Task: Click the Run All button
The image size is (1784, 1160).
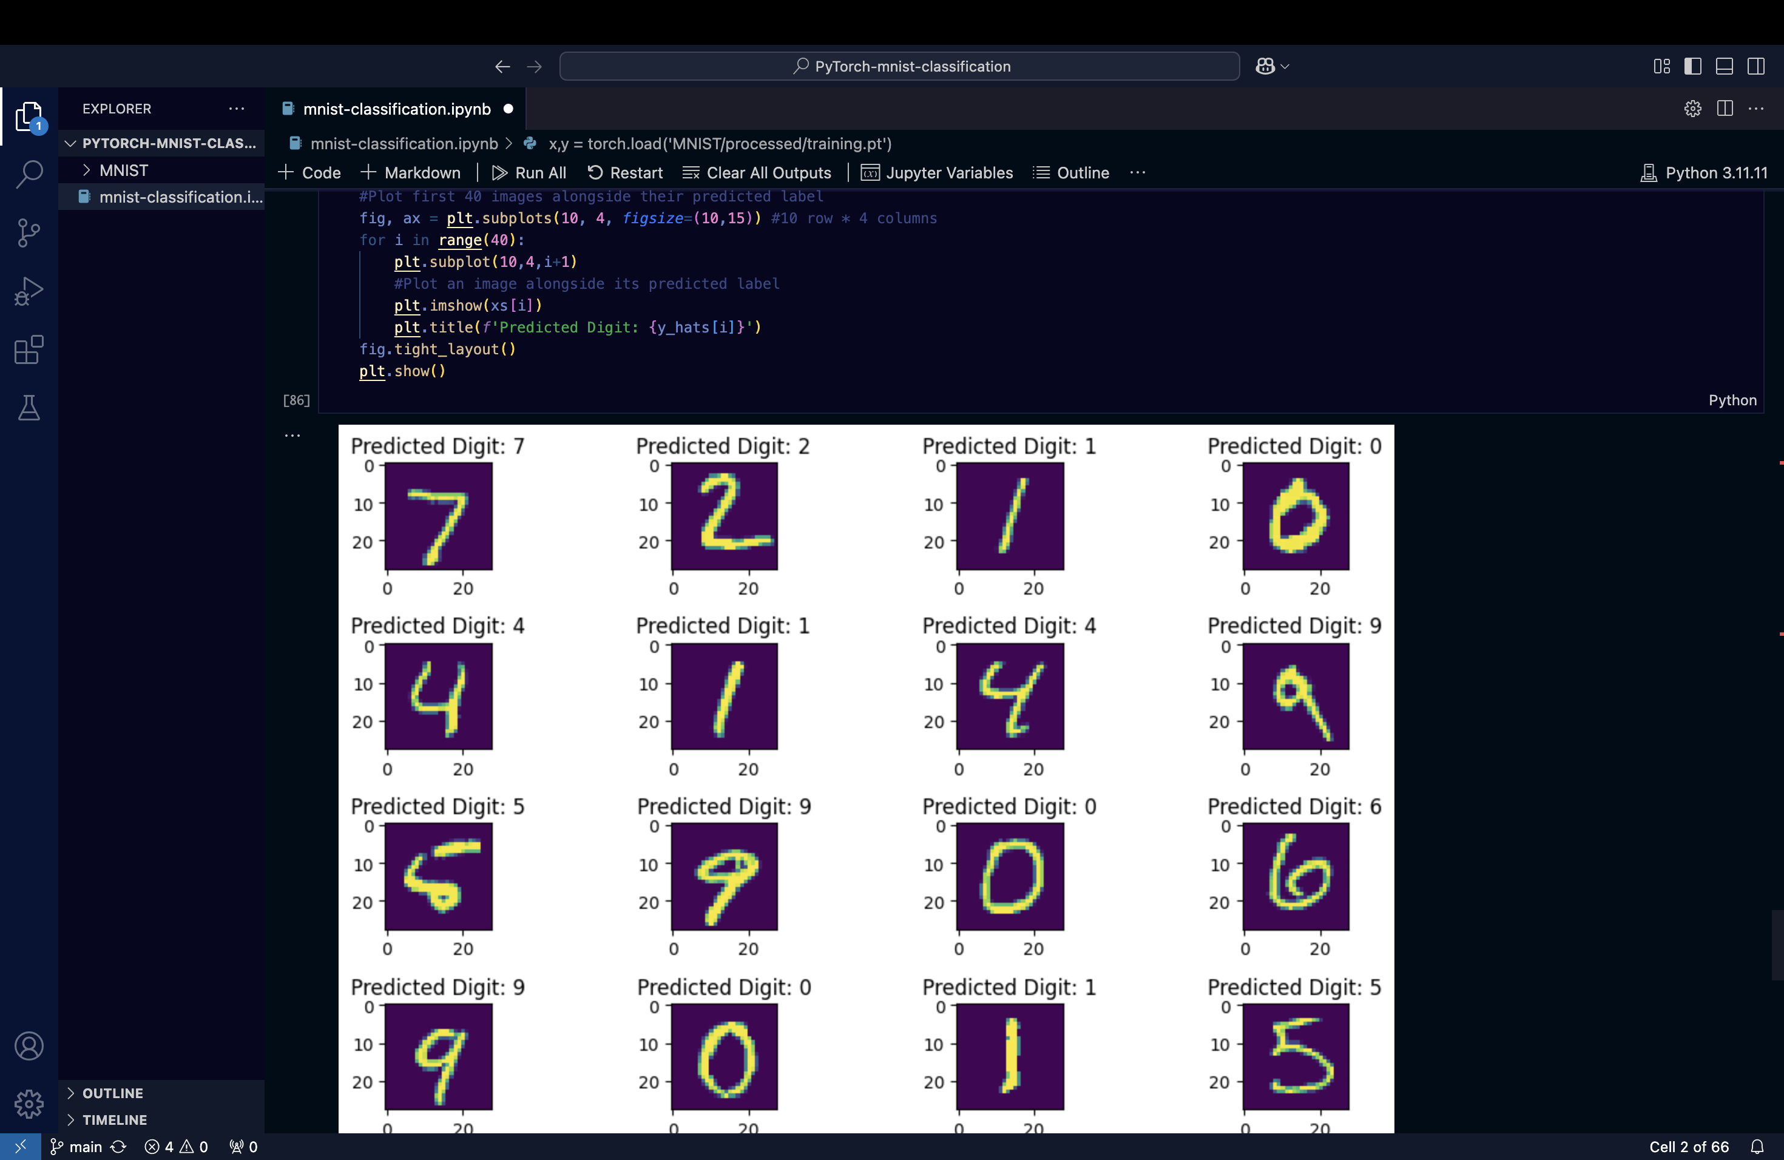Action: pos(529,172)
